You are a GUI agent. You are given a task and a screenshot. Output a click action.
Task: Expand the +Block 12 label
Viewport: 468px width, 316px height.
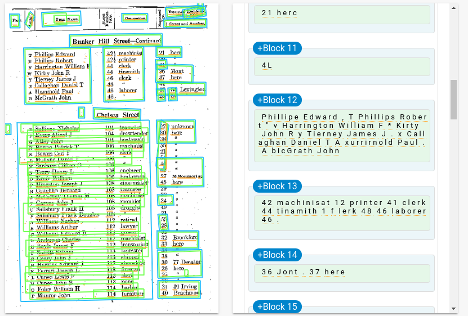[277, 100]
